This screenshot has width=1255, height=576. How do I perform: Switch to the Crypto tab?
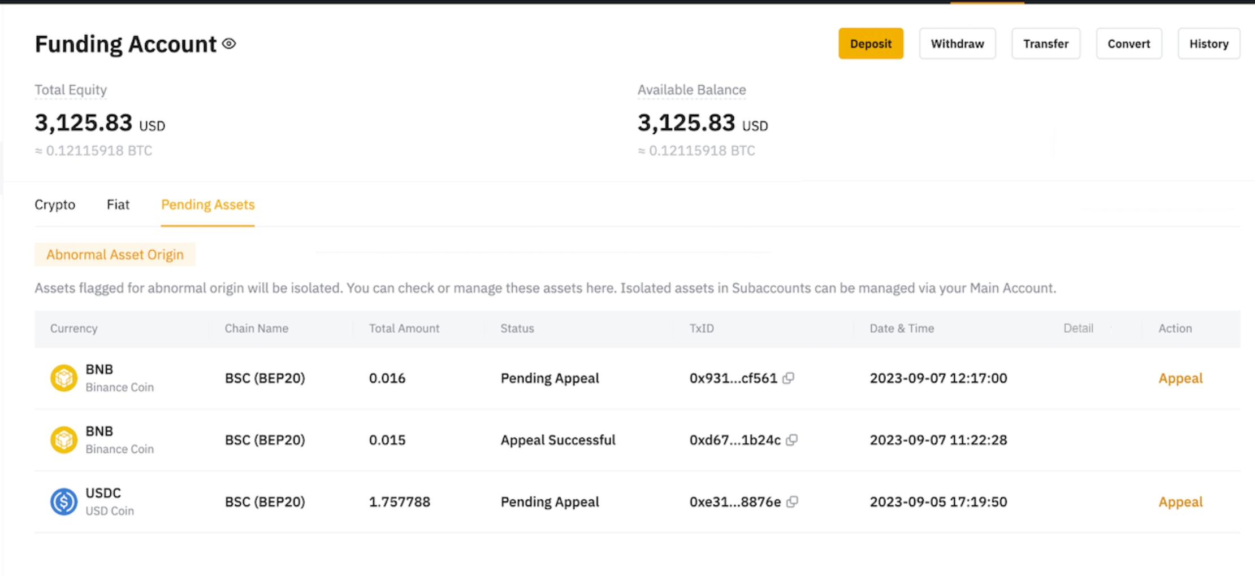coord(55,204)
